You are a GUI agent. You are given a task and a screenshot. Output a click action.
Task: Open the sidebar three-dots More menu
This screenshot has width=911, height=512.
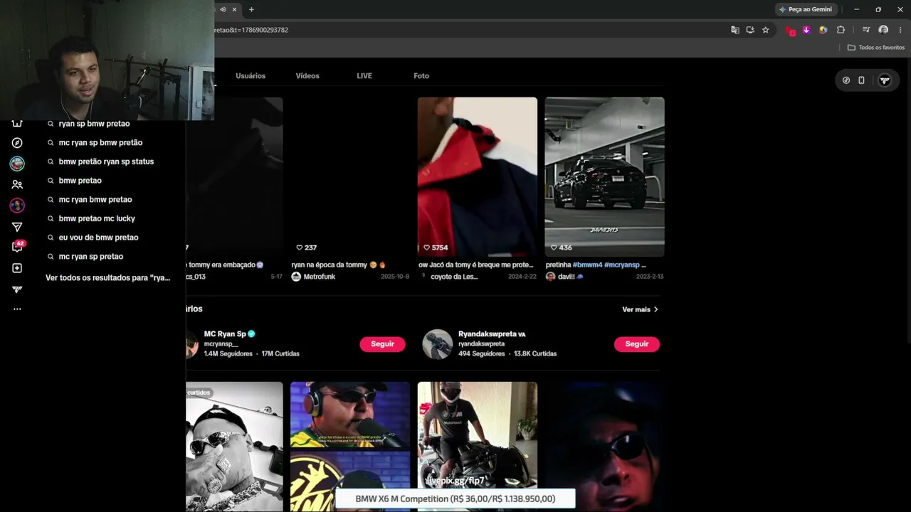tap(17, 309)
